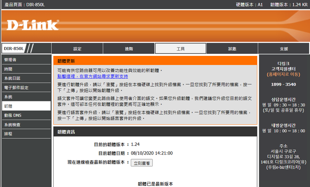Open 動態 DNS in the sidebar

tap(26, 115)
